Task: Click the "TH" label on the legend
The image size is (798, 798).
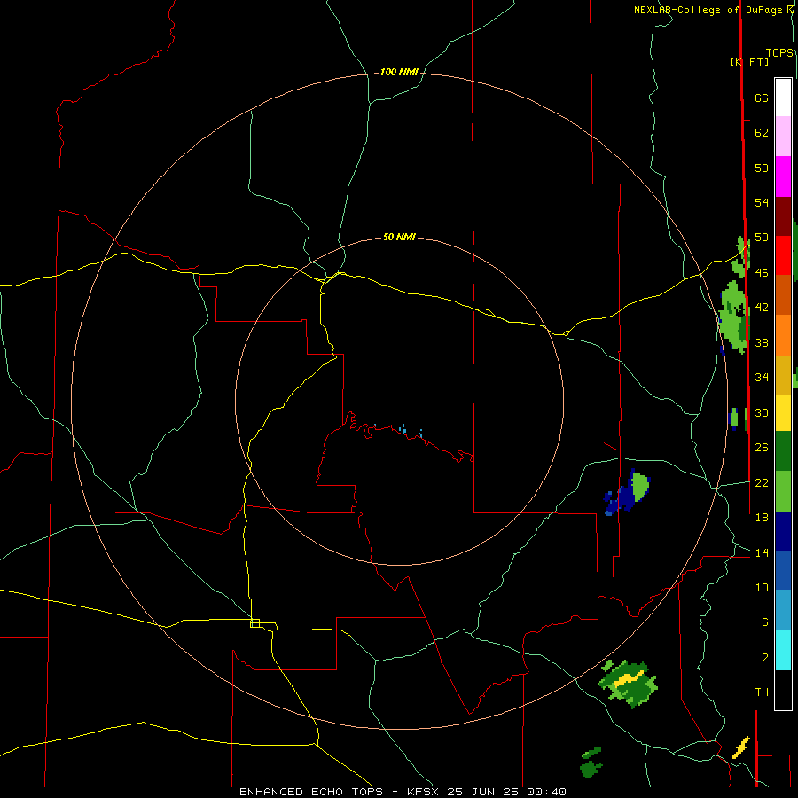Action: coord(762,692)
